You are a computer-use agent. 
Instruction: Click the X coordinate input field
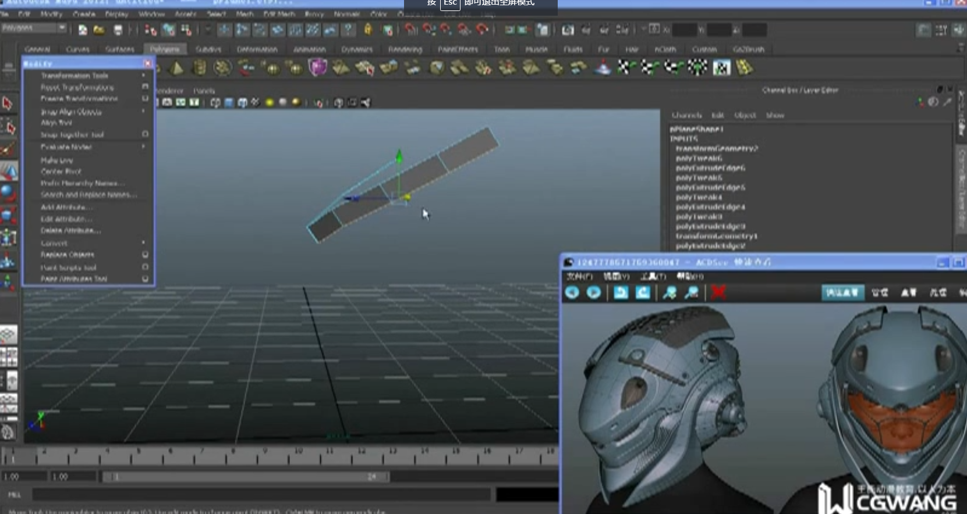pyautogui.click(x=685, y=30)
